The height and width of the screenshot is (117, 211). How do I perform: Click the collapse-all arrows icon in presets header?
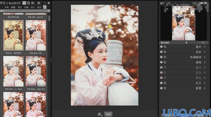tap(39, 3)
